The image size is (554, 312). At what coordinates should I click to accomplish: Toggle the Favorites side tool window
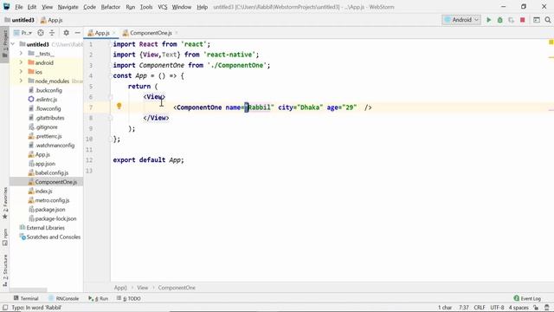click(x=5, y=203)
